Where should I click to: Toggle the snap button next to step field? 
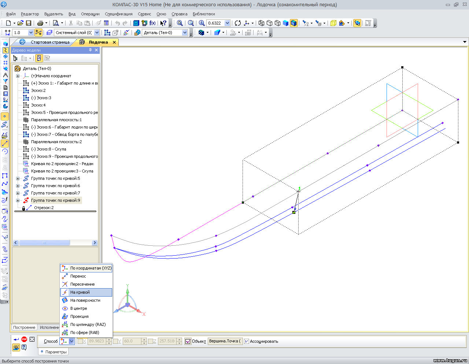click(x=38, y=33)
